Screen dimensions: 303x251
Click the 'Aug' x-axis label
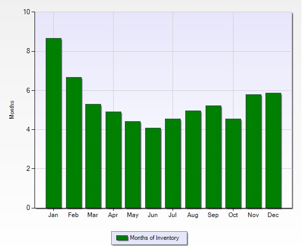pos(193,216)
